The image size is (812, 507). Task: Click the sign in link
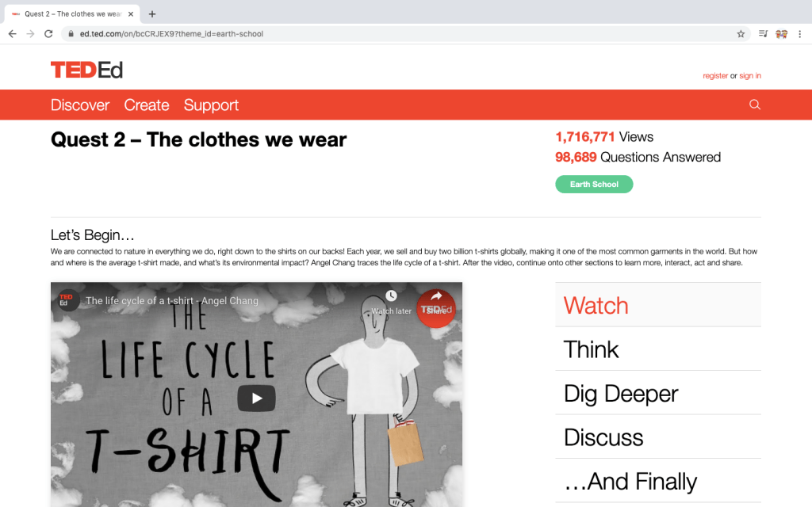pyautogui.click(x=750, y=76)
